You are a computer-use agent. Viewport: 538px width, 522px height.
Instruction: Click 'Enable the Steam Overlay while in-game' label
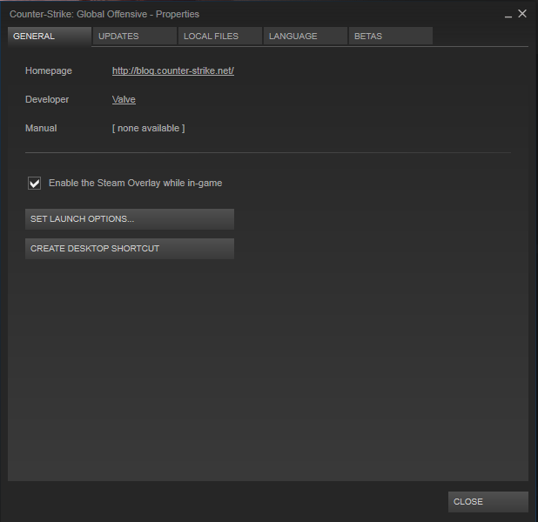tap(135, 184)
